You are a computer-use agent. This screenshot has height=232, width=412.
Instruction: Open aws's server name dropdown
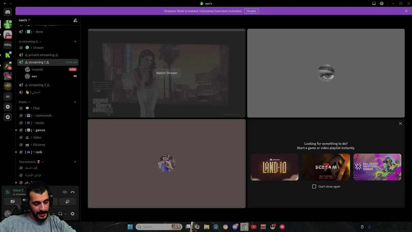tap(24, 20)
